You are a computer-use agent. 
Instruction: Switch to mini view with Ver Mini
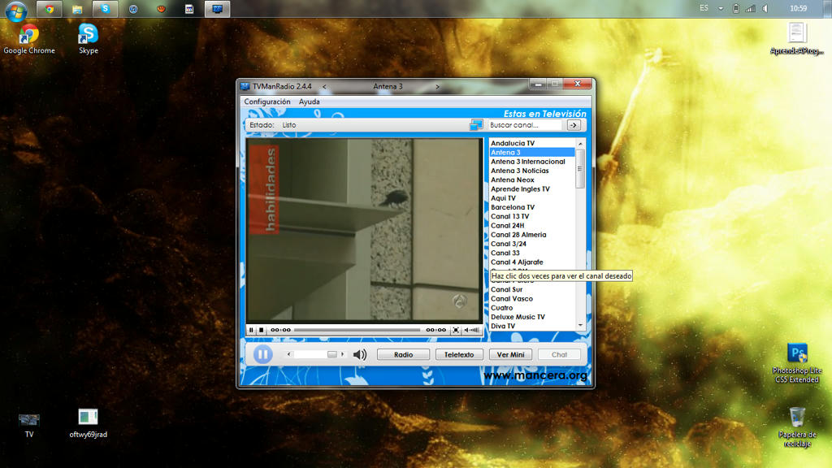point(510,355)
